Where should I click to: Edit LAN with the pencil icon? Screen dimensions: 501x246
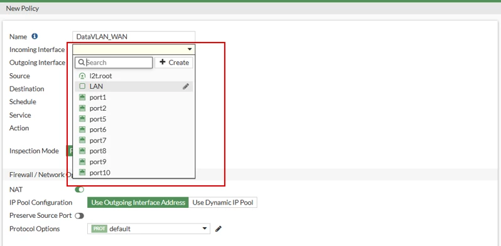(186, 86)
